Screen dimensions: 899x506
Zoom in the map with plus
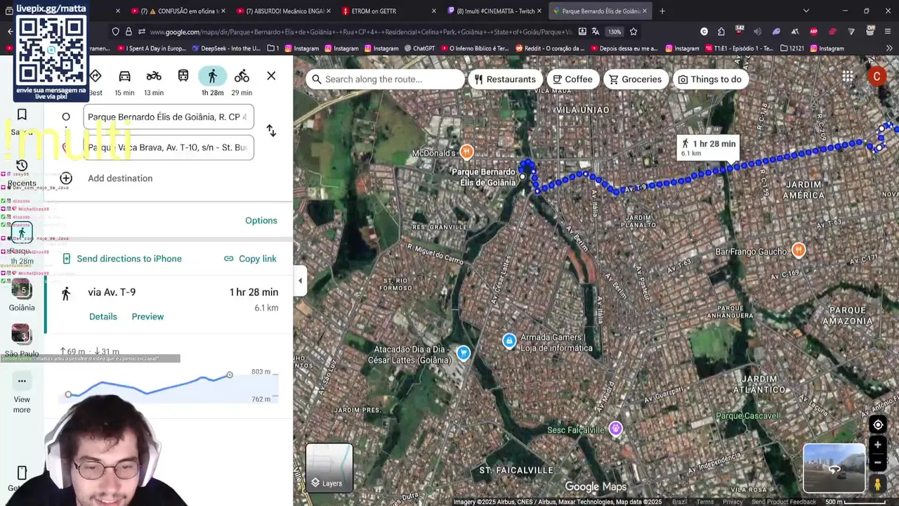click(x=878, y=445)
